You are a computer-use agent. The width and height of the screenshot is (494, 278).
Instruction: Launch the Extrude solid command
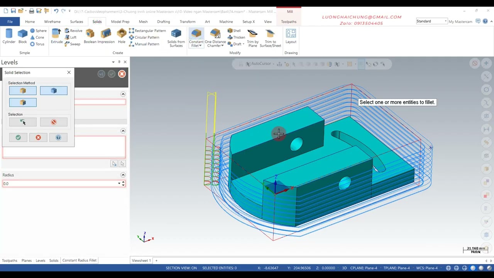point(57,36)
